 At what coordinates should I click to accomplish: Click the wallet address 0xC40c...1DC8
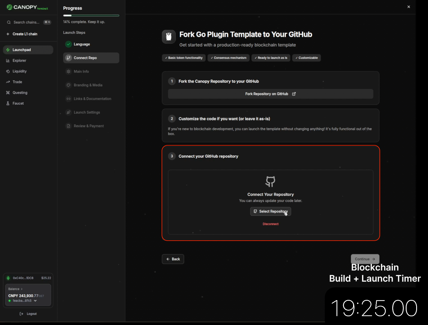click(x=23, y=278)
